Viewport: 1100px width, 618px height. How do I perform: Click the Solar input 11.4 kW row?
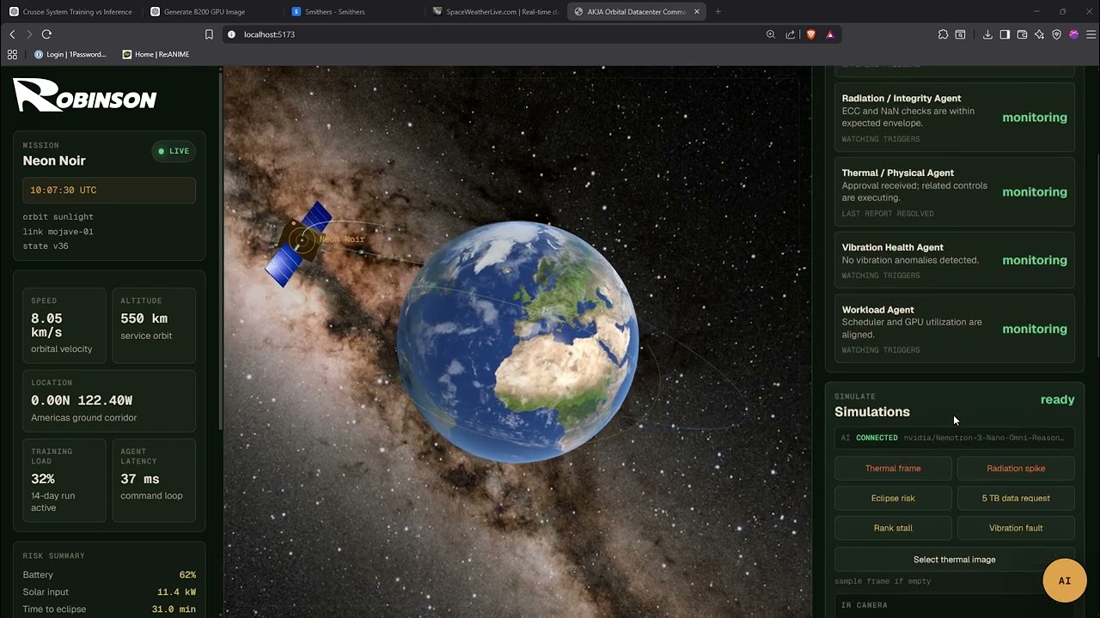click(x=109, y=592)
